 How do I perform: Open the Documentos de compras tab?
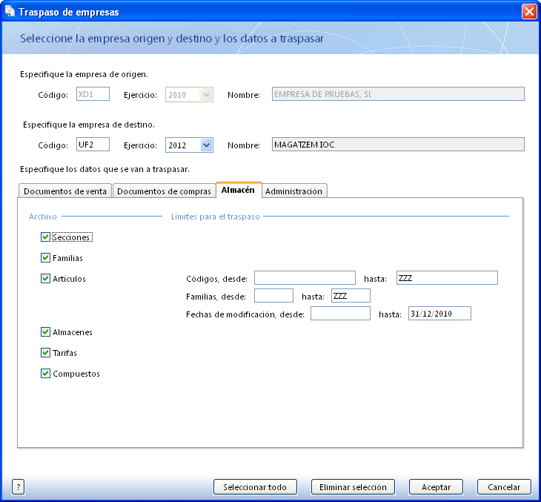pos(164,191)
